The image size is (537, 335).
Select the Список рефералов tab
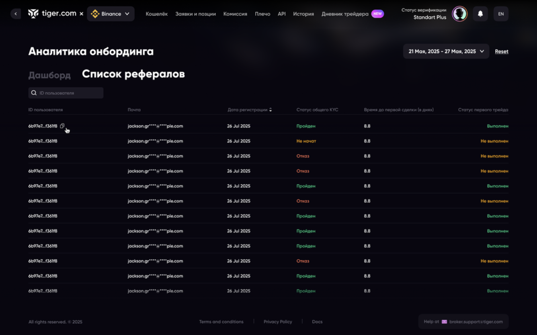(133, 74)
